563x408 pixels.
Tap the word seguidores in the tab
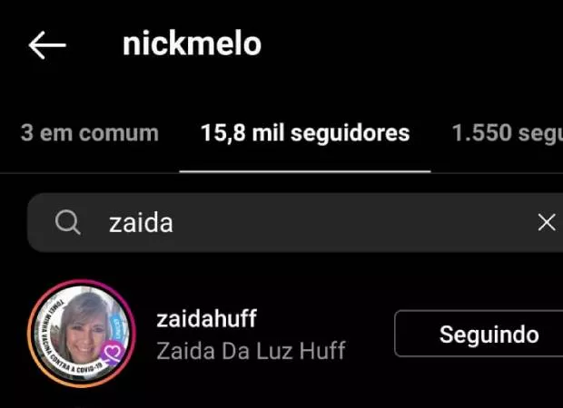click(x=350, y=133)
